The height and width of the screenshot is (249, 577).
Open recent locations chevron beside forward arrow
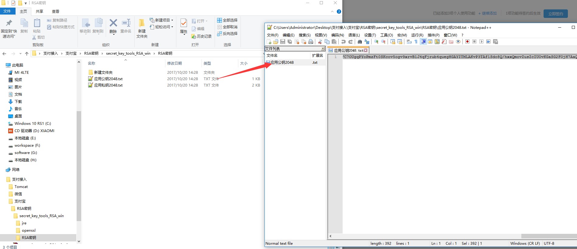[x=20, y=54]
